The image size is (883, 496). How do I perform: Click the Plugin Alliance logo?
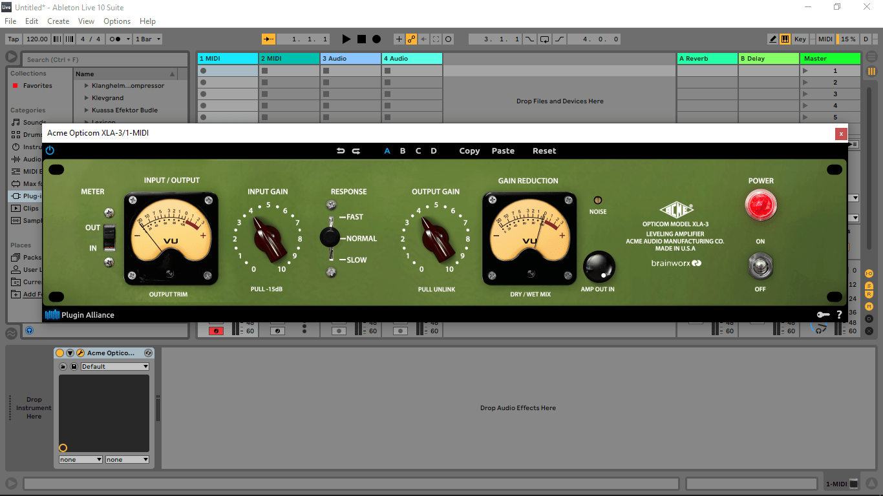[x=80, y=315]
